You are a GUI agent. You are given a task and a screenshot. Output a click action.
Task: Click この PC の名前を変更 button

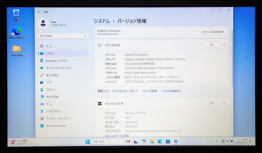[212, 32]
